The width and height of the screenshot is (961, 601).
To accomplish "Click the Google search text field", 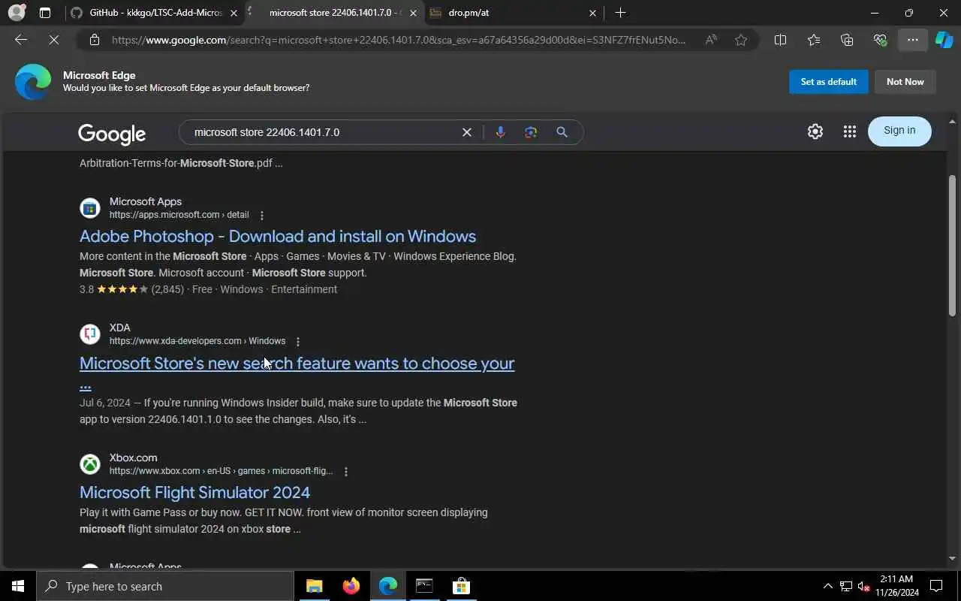I will point(323,132).
